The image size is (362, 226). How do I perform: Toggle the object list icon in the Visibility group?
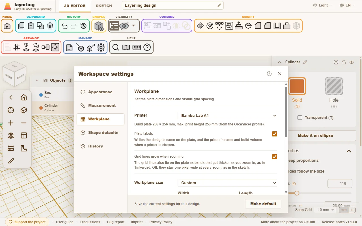pyautogui.click(x=114, y=26)
